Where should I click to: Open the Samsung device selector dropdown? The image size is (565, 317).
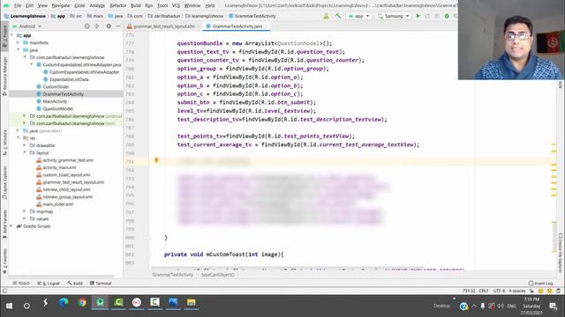(x=393, y=16)
